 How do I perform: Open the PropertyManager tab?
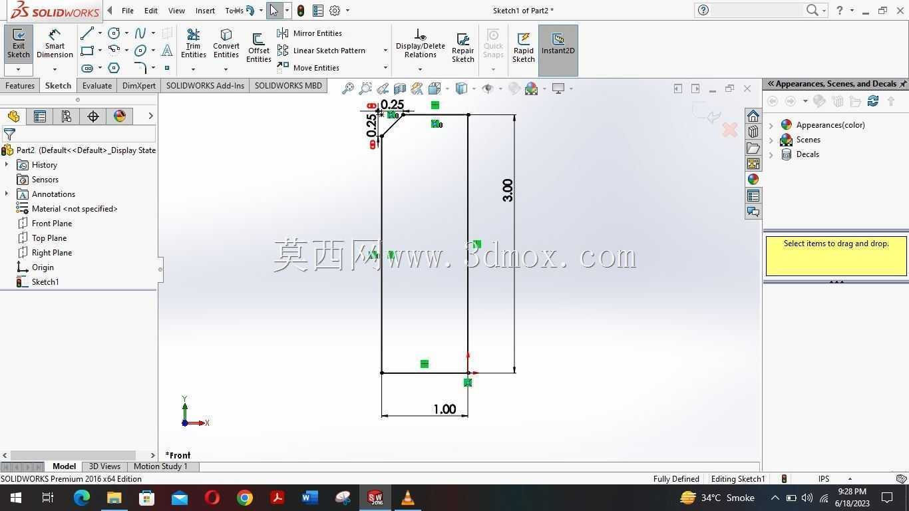[40, 116]
